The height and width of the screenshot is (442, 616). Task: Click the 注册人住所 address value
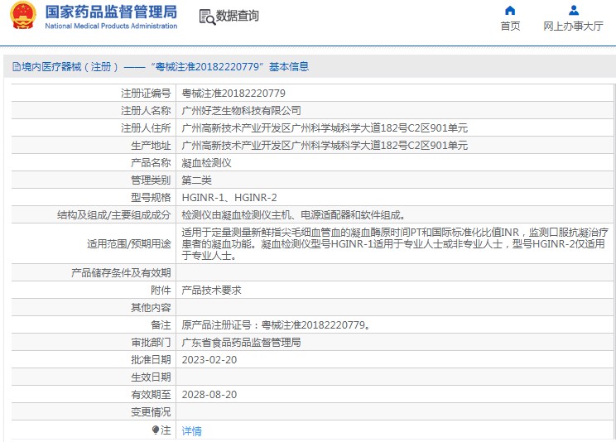click(x=325, y=128)
